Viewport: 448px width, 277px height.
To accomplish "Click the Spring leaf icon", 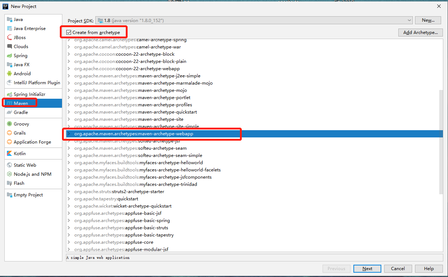I will (x=9, y=56).
